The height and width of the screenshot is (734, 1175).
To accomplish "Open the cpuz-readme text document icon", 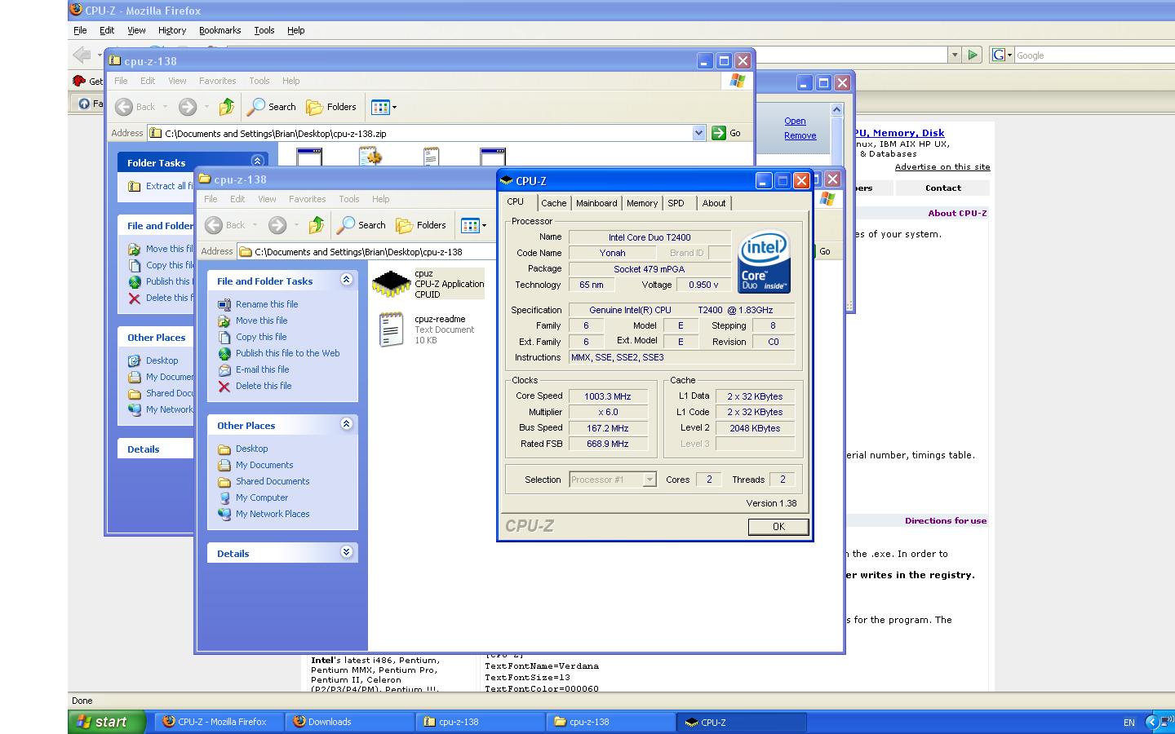I will [x=391, y=329].
